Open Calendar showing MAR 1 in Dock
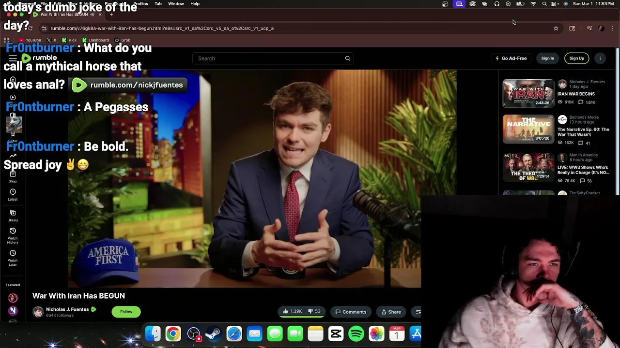 click(x=397, y=334)
